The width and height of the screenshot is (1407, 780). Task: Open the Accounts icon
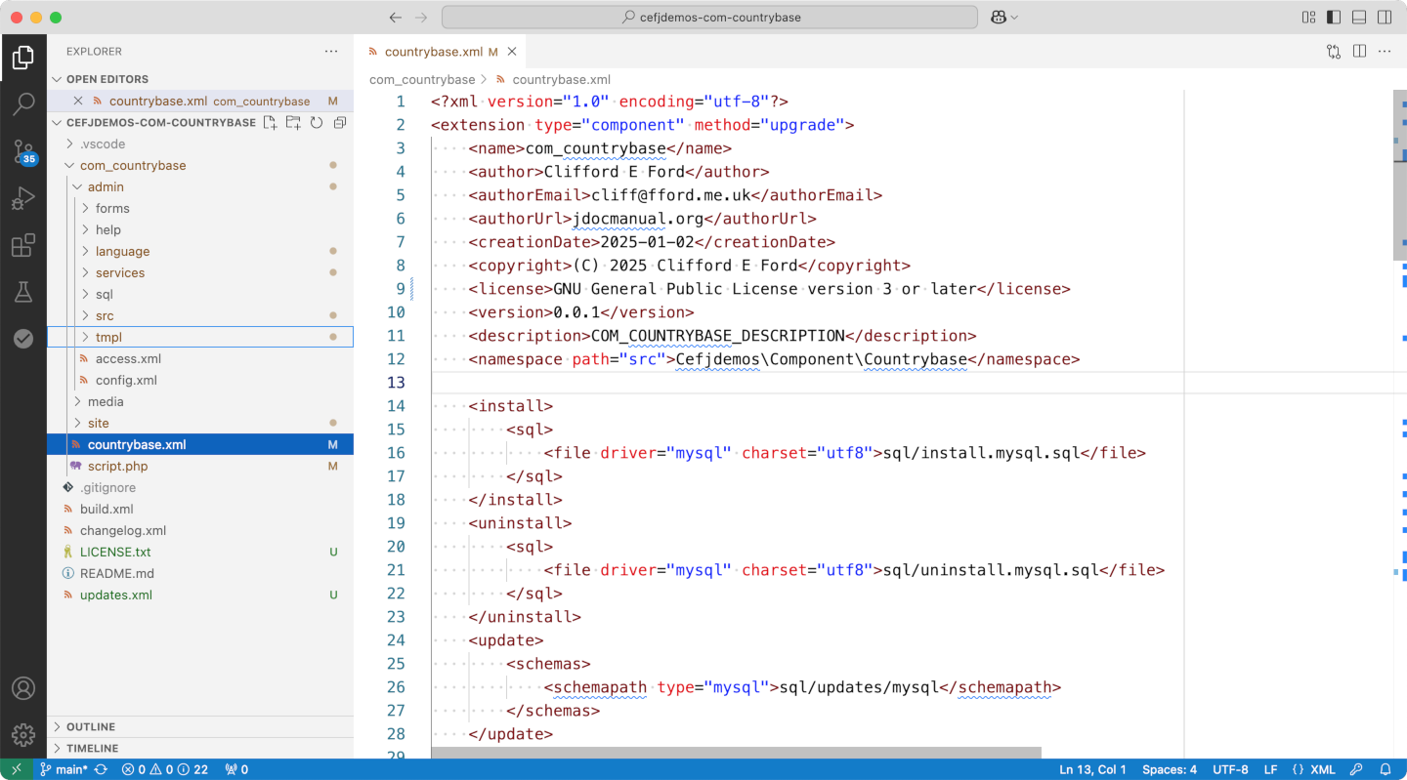pyautogui.click(x=23, y=688)
